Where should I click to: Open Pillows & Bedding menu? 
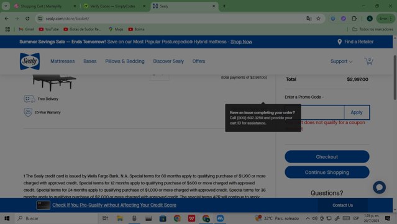[125, 61]
